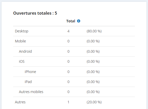
Task: Click the Total column header
Action: pyautogui.click(x=71, y=21)
